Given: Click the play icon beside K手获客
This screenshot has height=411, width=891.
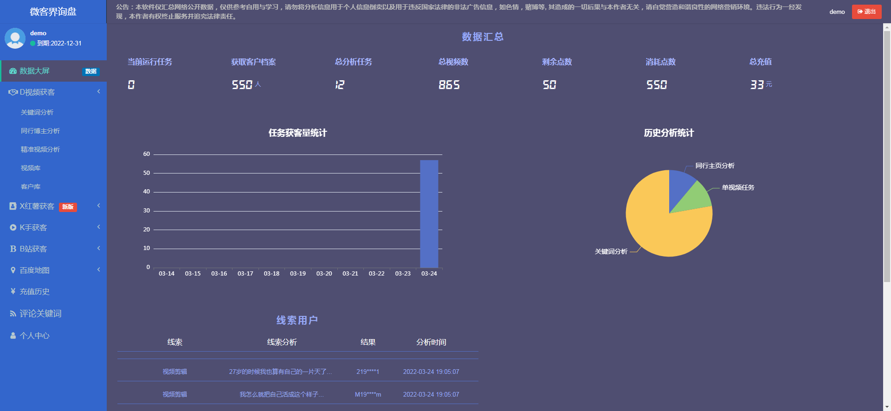Looking at the screenshot, I should [x=13, y=228].
